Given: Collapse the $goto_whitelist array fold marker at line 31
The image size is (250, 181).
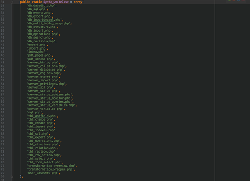Looking at the screenshot, I should tap(12, 2).
